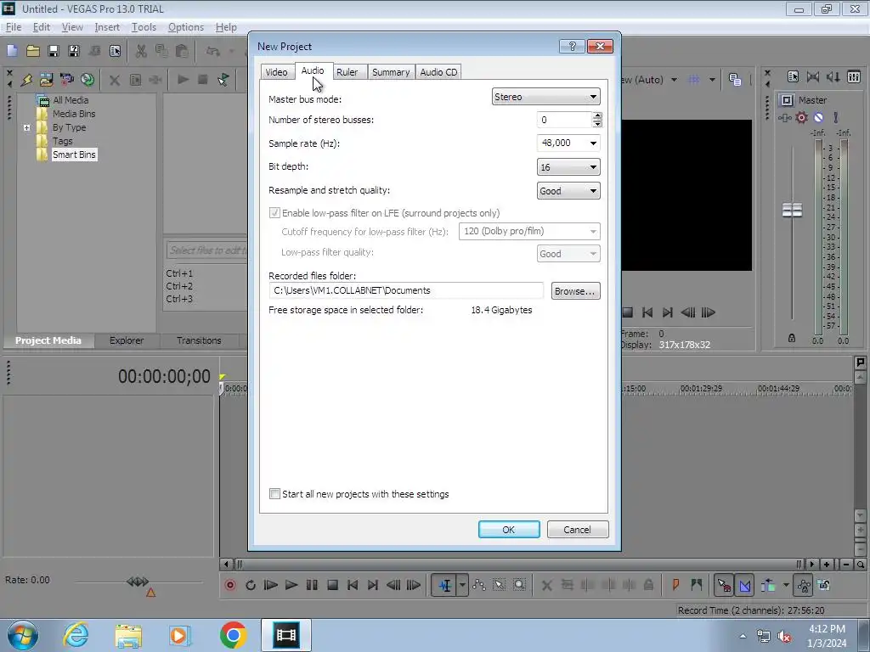
Task: Switch to the Video tab in New Project
Action: coord(276,72)
